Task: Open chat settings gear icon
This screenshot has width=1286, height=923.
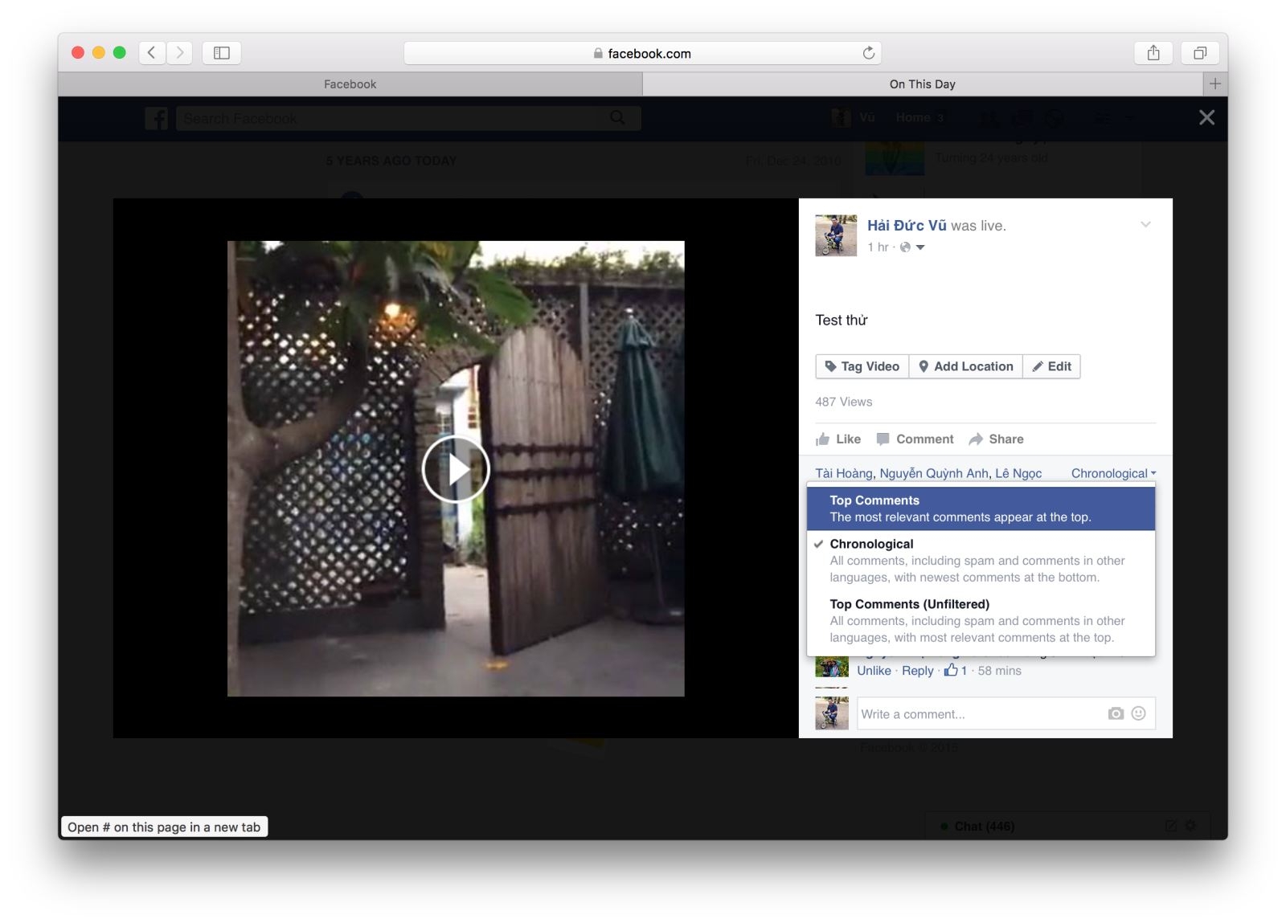Action: click(x=1190, y=826)
